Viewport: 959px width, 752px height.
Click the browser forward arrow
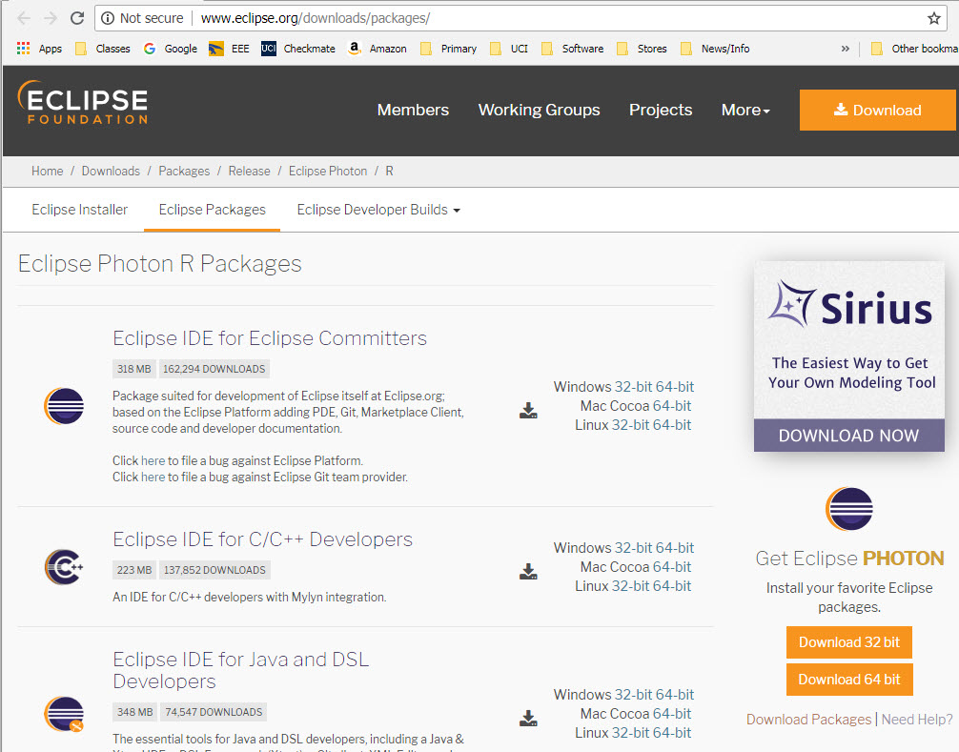click(51, 18)
